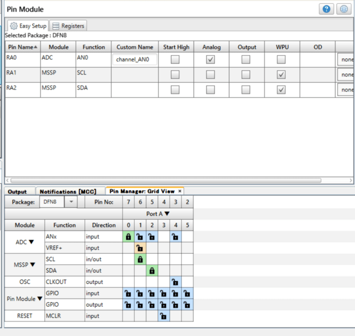Toggle the green SDA lock on pin 2
This screenshot has height=336, width=355.
point(151,270)
